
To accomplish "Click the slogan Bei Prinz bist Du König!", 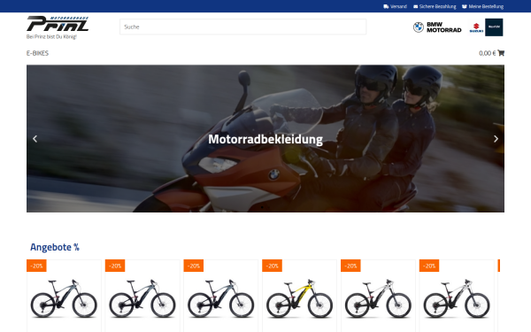I will pos(51,36).
